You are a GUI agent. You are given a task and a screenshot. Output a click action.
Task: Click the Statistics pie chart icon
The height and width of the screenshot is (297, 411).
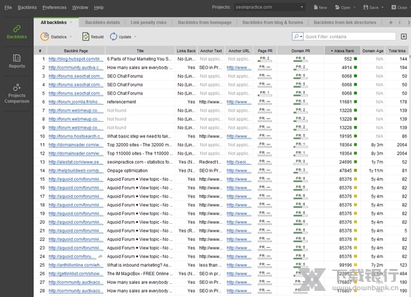(45, 36)
